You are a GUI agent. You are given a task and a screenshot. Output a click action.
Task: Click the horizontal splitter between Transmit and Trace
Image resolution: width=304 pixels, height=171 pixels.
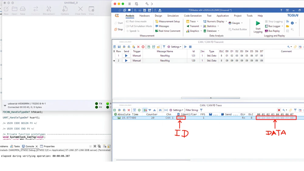[211, 98]
